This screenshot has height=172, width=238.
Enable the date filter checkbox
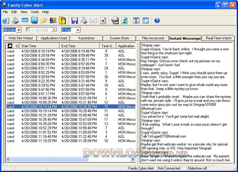pos(28,29)
